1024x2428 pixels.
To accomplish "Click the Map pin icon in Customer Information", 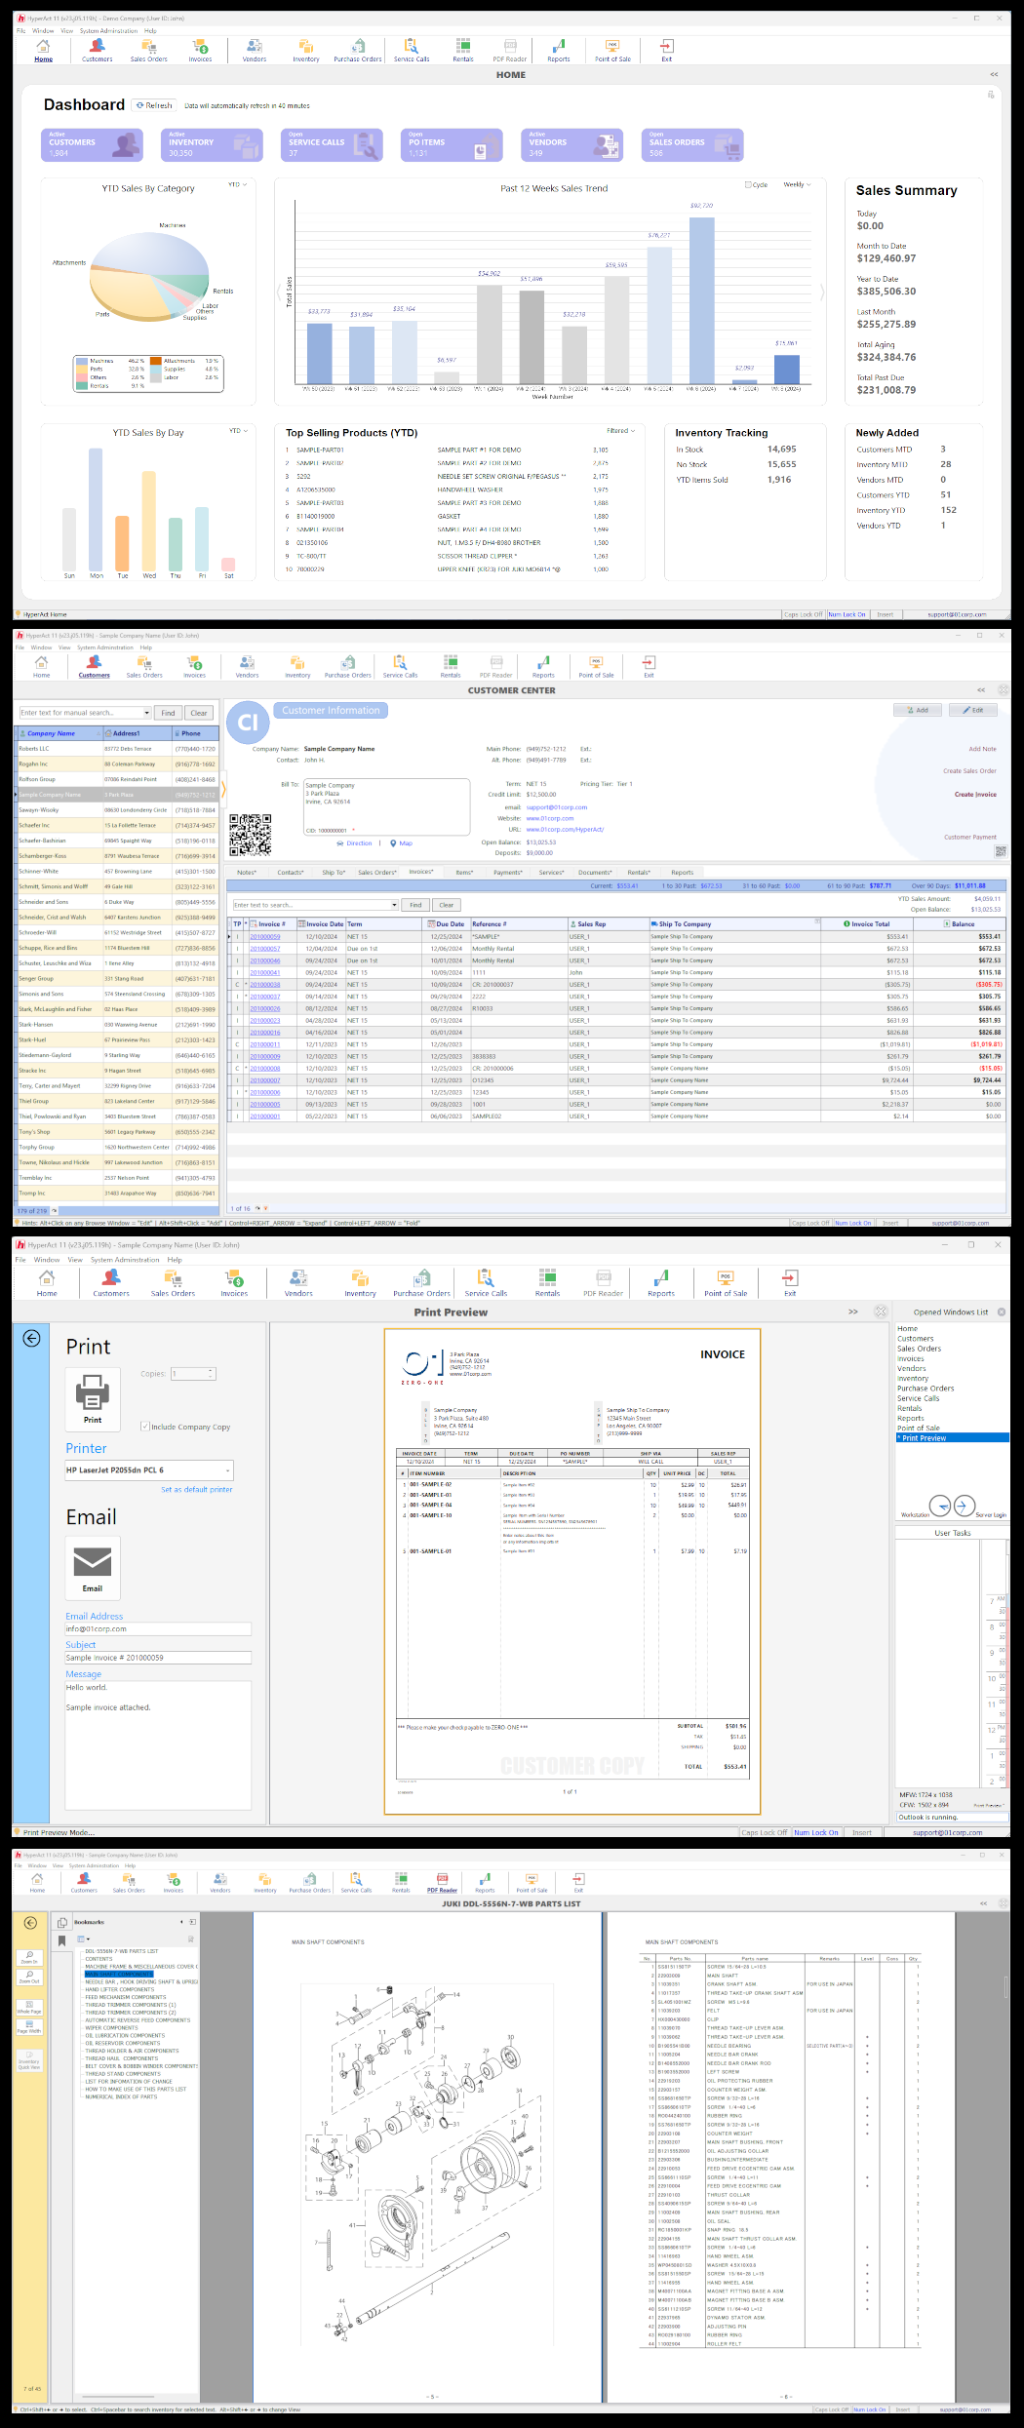I will point(393,843).
